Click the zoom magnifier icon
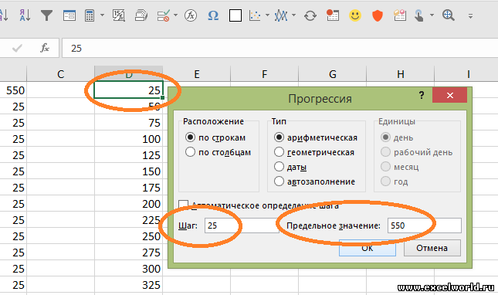This screenshot has height=295, width=498. (x=449, y=15)
